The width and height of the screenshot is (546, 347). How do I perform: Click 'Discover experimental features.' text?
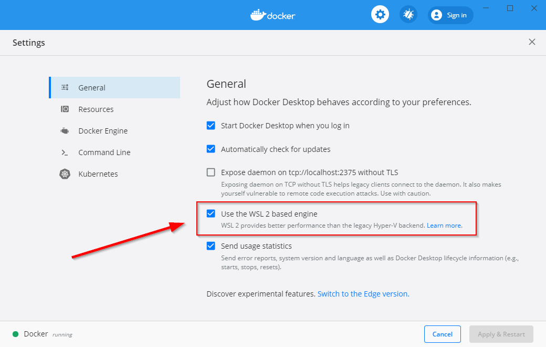261,294
